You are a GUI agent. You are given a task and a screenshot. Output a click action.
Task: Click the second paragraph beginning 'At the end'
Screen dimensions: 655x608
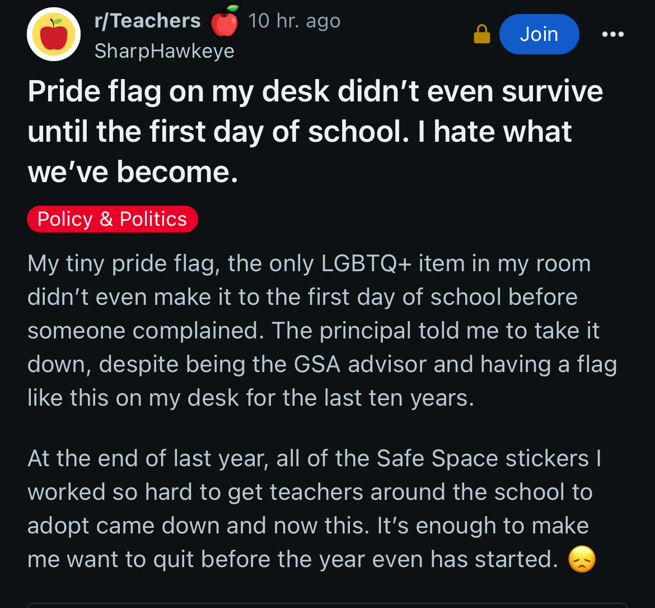(x=314, y=509)
